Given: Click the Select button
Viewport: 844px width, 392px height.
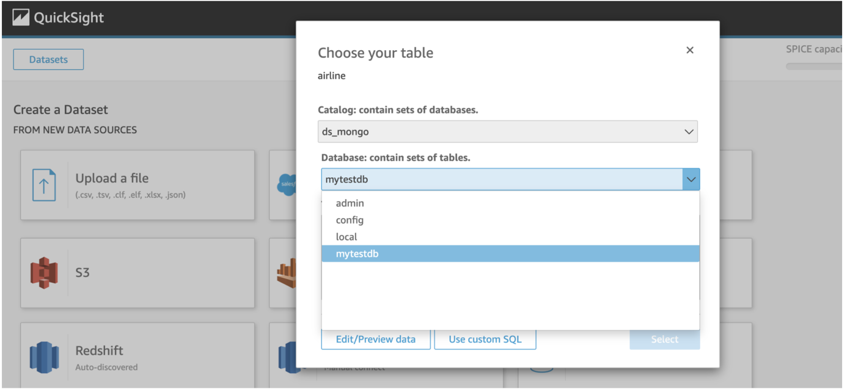Looking at the screenshot, I should point(664,339).
